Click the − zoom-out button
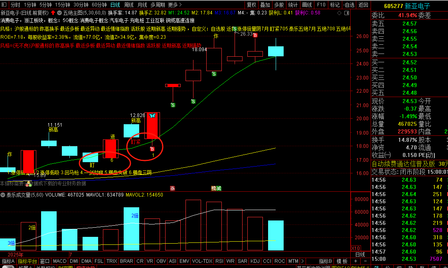This screenshot has width=448, height=268. (365, 261)
